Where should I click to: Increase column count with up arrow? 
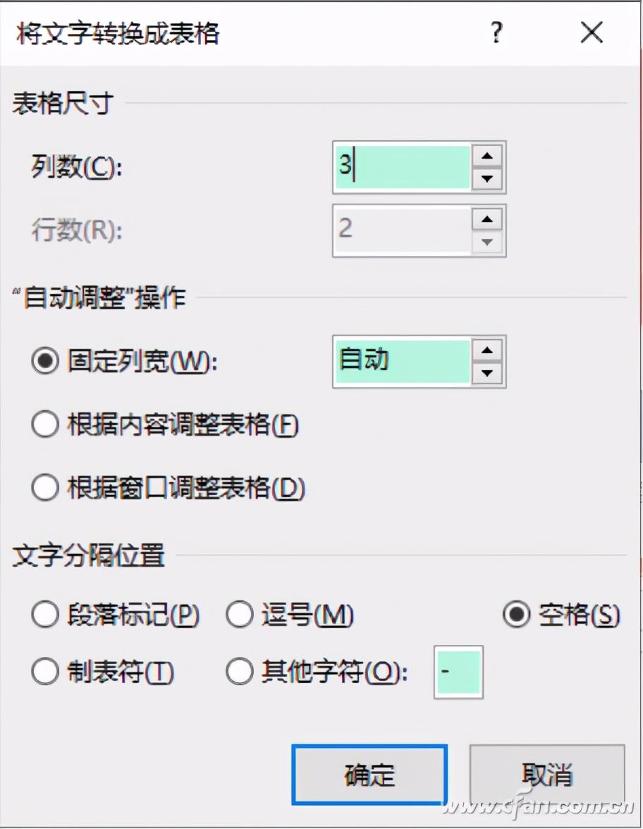click(486, 156)
